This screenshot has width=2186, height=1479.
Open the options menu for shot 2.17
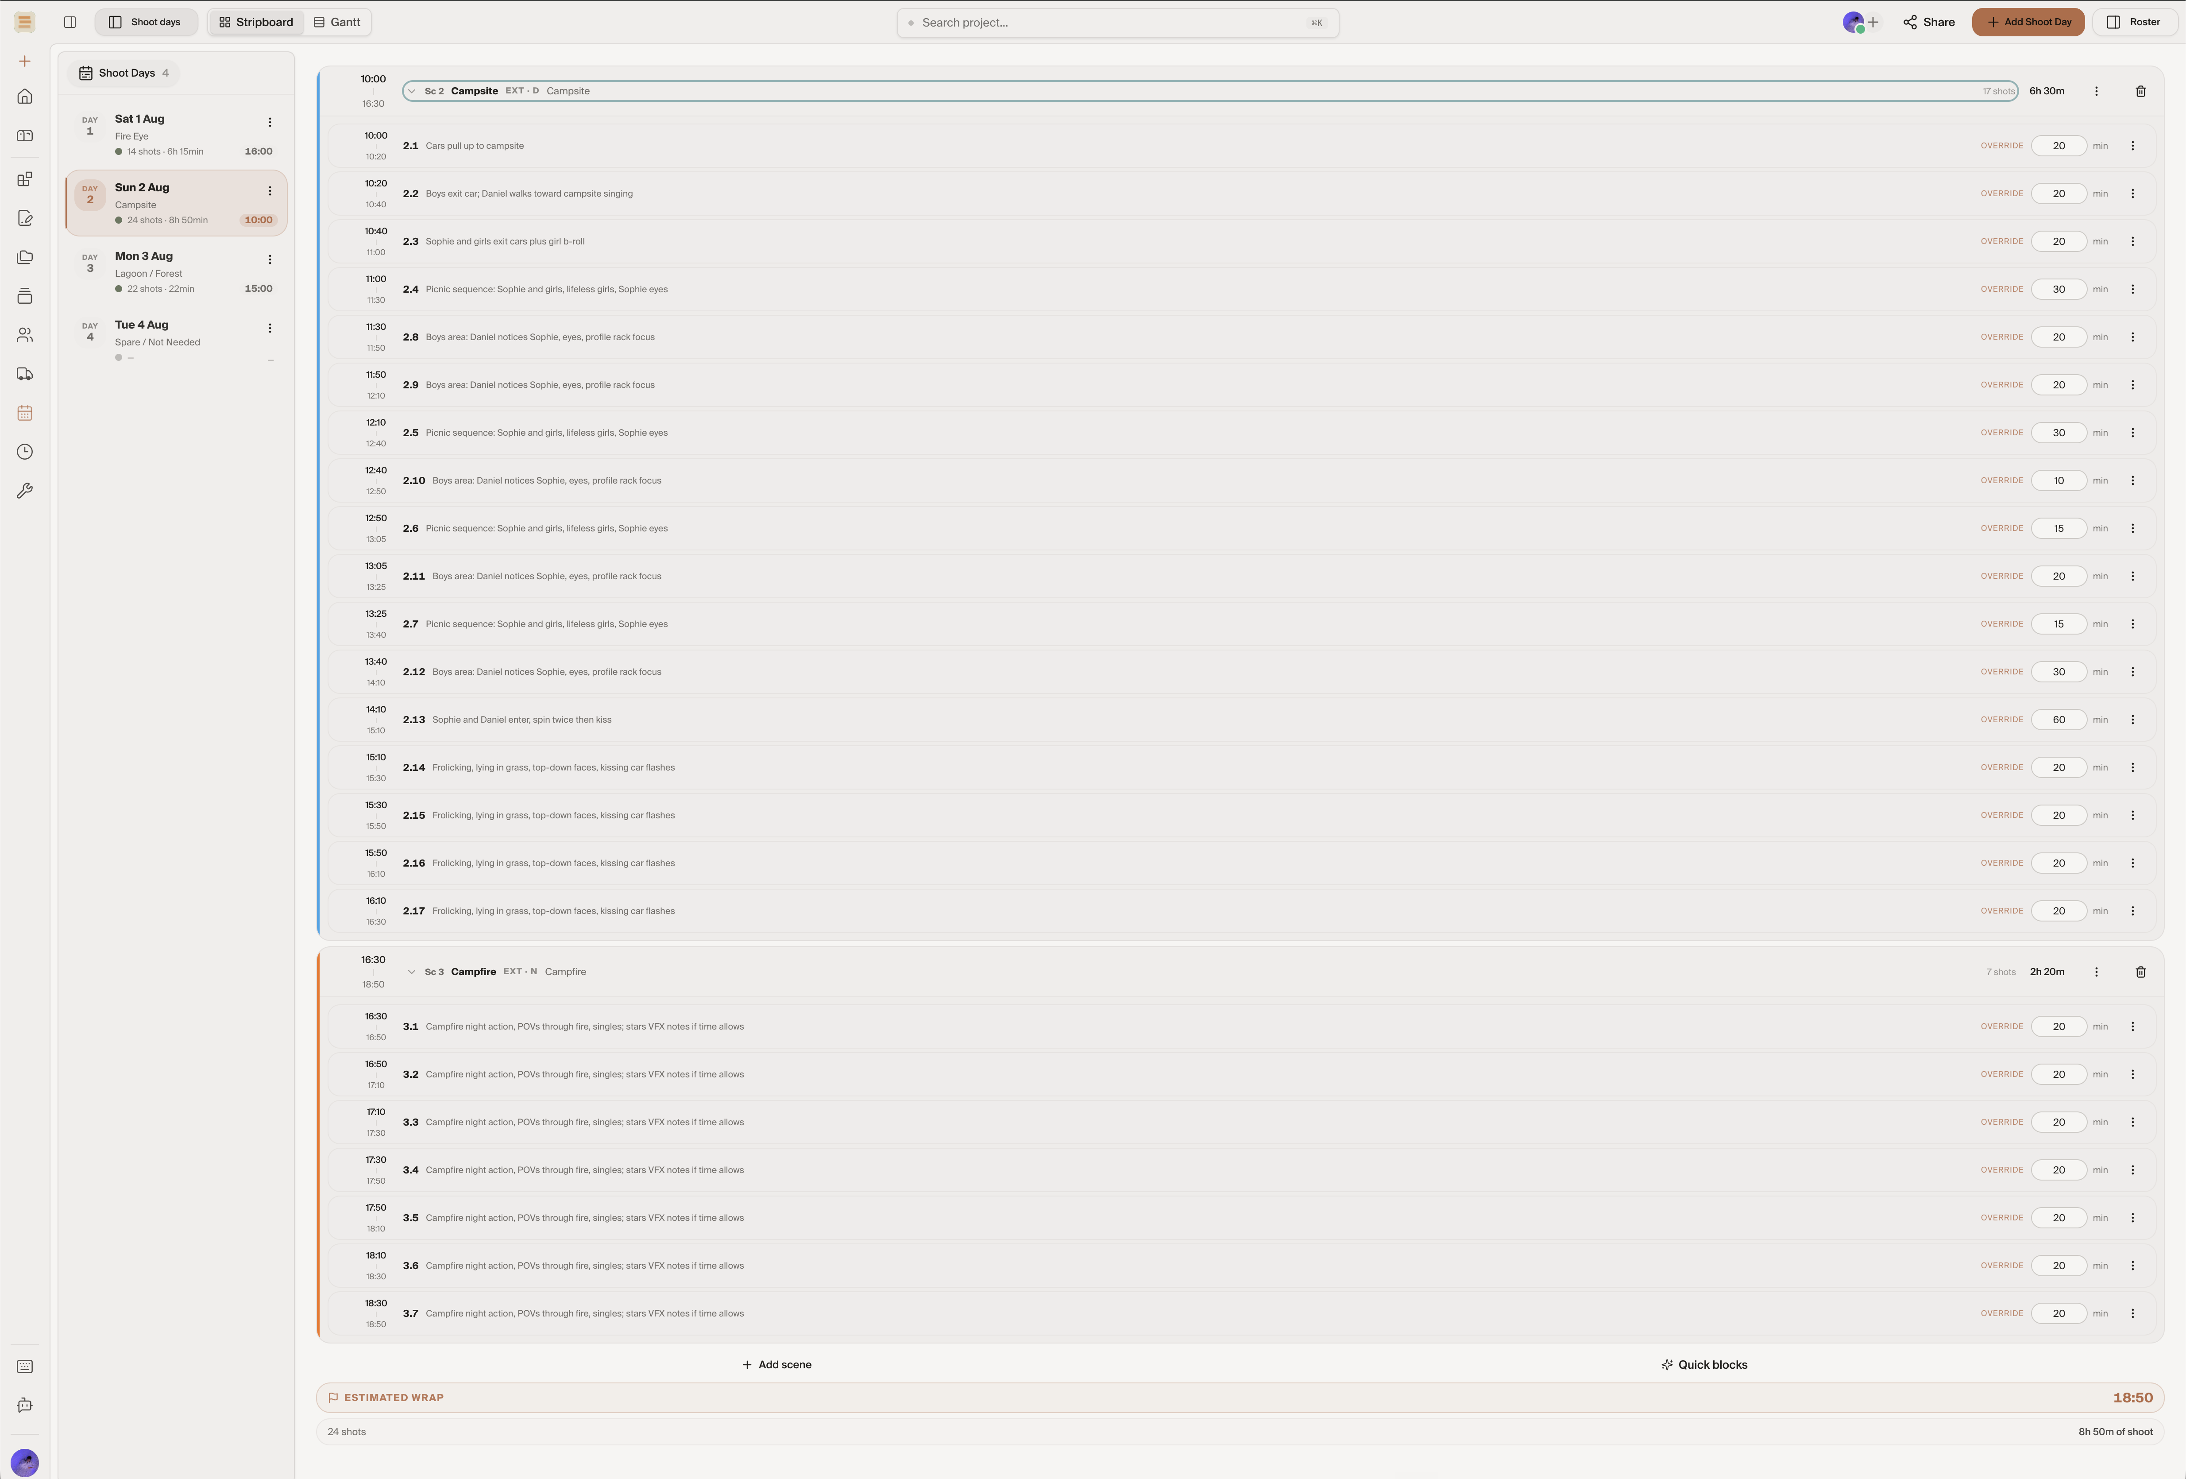point(2132,911)
